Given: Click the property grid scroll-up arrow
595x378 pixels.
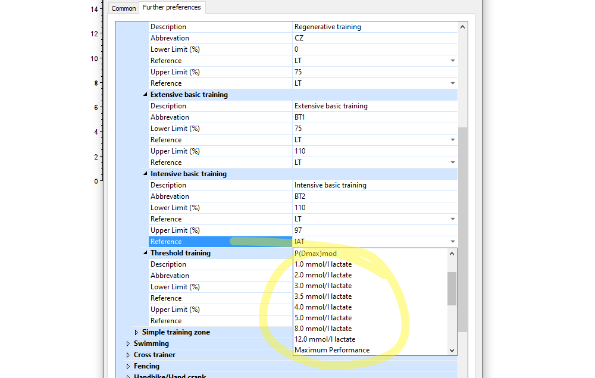Looking at the screenshot, I should pos(462,27).
